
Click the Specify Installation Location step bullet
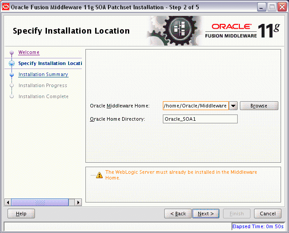[x=12, y=64]
